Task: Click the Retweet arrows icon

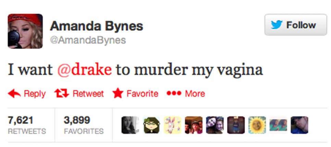Action: click(x=62, y=94)
